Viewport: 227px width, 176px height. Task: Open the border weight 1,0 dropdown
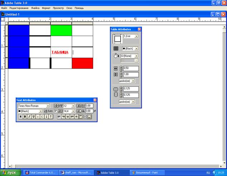[x=136, y=36]
